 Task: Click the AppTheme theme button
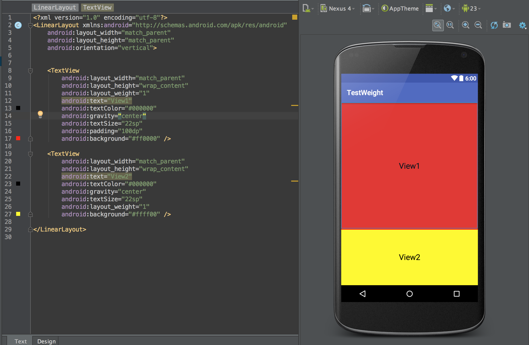400,9
